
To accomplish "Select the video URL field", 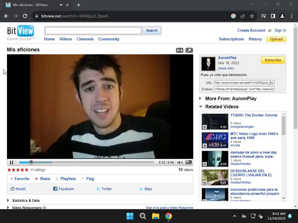I will [244, 83].
